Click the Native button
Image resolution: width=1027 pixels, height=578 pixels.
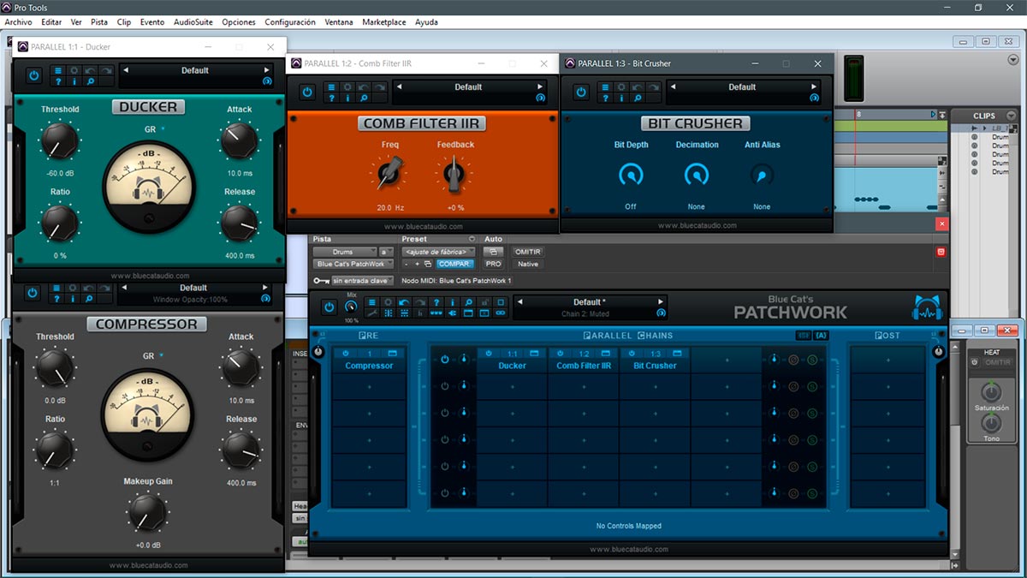click(x=528, y=264)
